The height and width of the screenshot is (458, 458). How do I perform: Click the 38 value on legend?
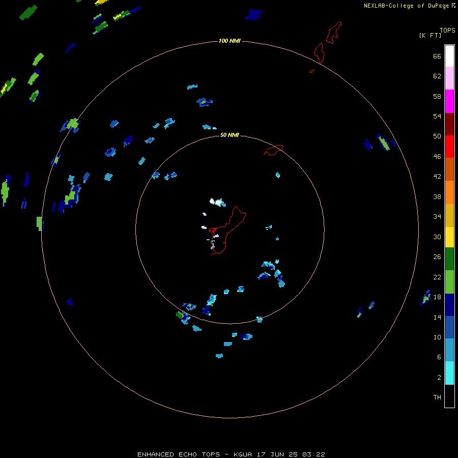tap(437, 196)
